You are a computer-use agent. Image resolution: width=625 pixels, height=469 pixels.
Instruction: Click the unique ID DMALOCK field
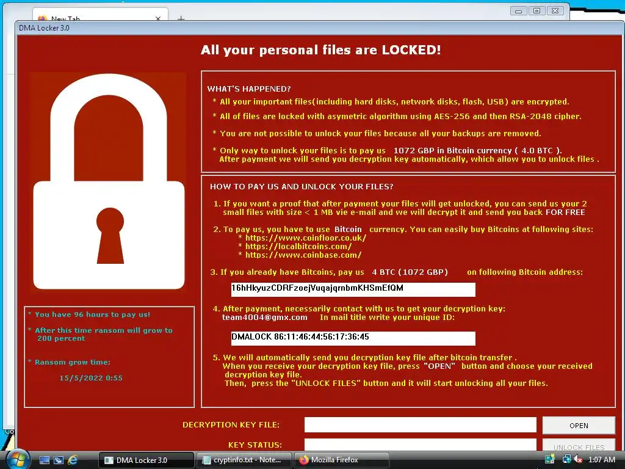pos(353,338)
